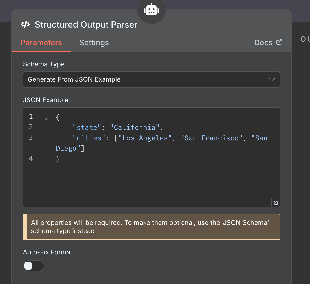Expand the JSON Example editor to full view

click(275, 202)
